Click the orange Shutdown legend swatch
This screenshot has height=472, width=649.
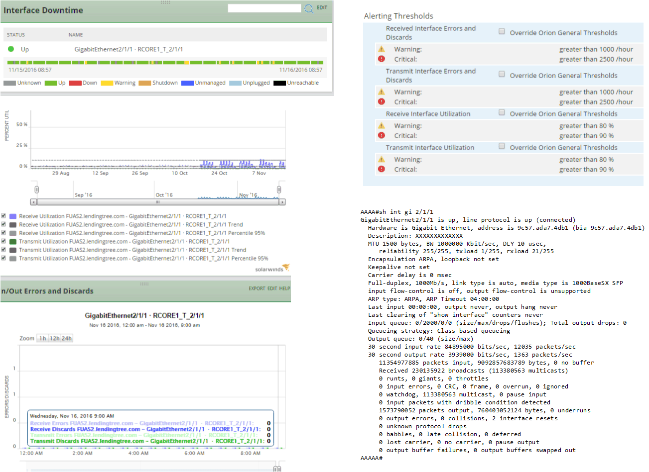145,83
